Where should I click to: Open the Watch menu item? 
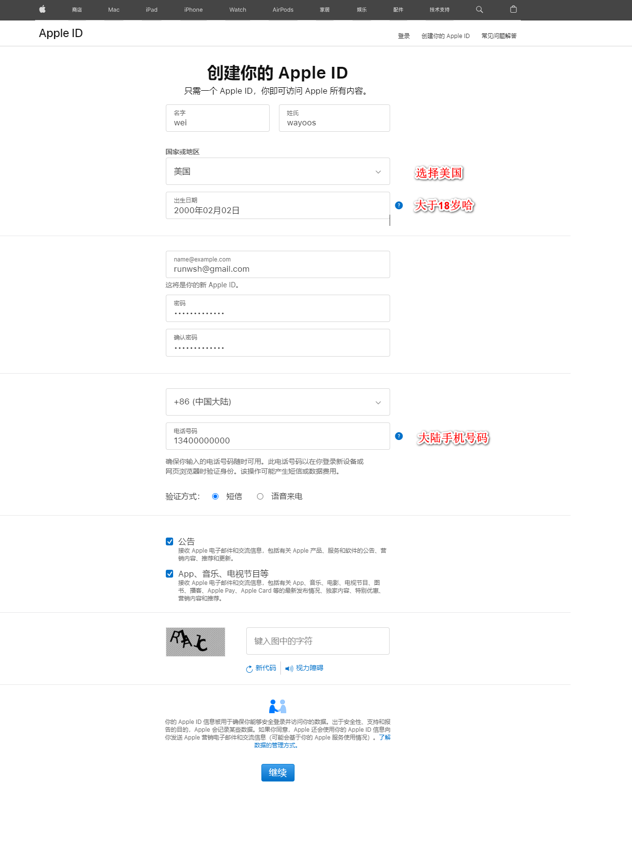click(238, 10)
